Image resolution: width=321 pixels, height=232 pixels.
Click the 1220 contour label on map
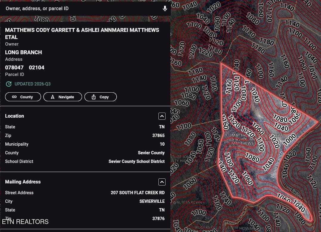pos(206,52)
